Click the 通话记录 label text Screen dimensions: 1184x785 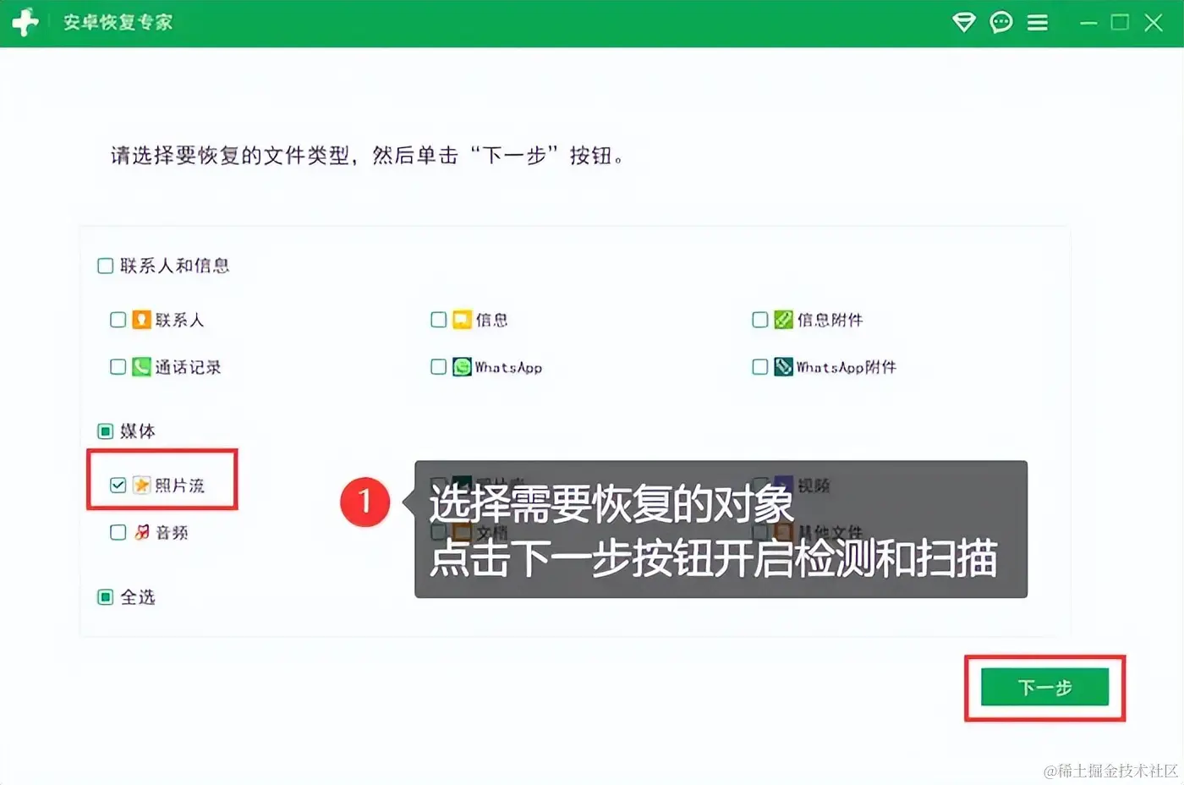(x=188, y=367)
